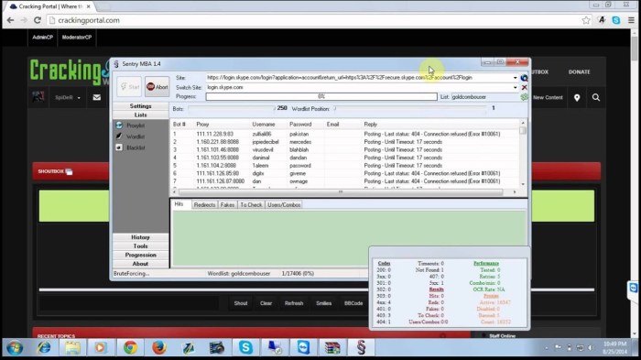Click the Progress bar showing 0%
641x360 pixels.
321,96
